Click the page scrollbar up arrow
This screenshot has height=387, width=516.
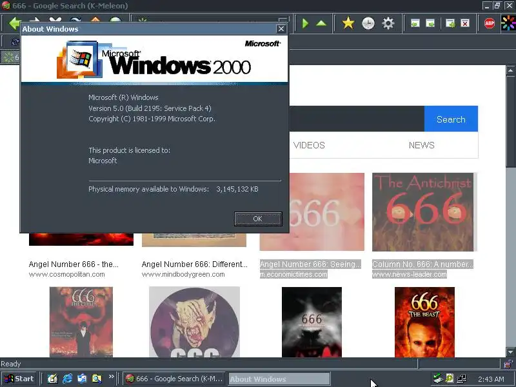pos(510,70)
